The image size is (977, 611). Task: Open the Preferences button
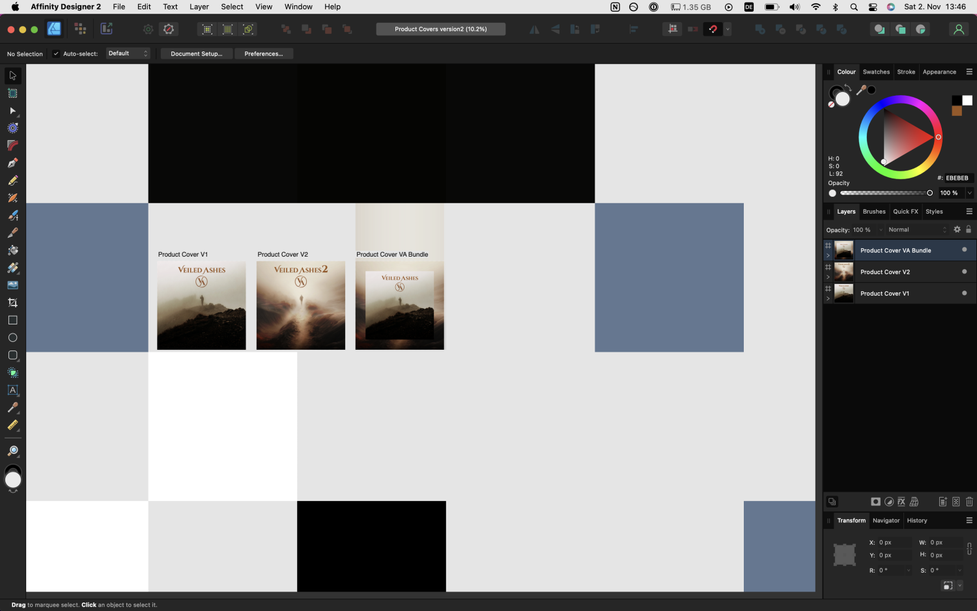[263, 54]
